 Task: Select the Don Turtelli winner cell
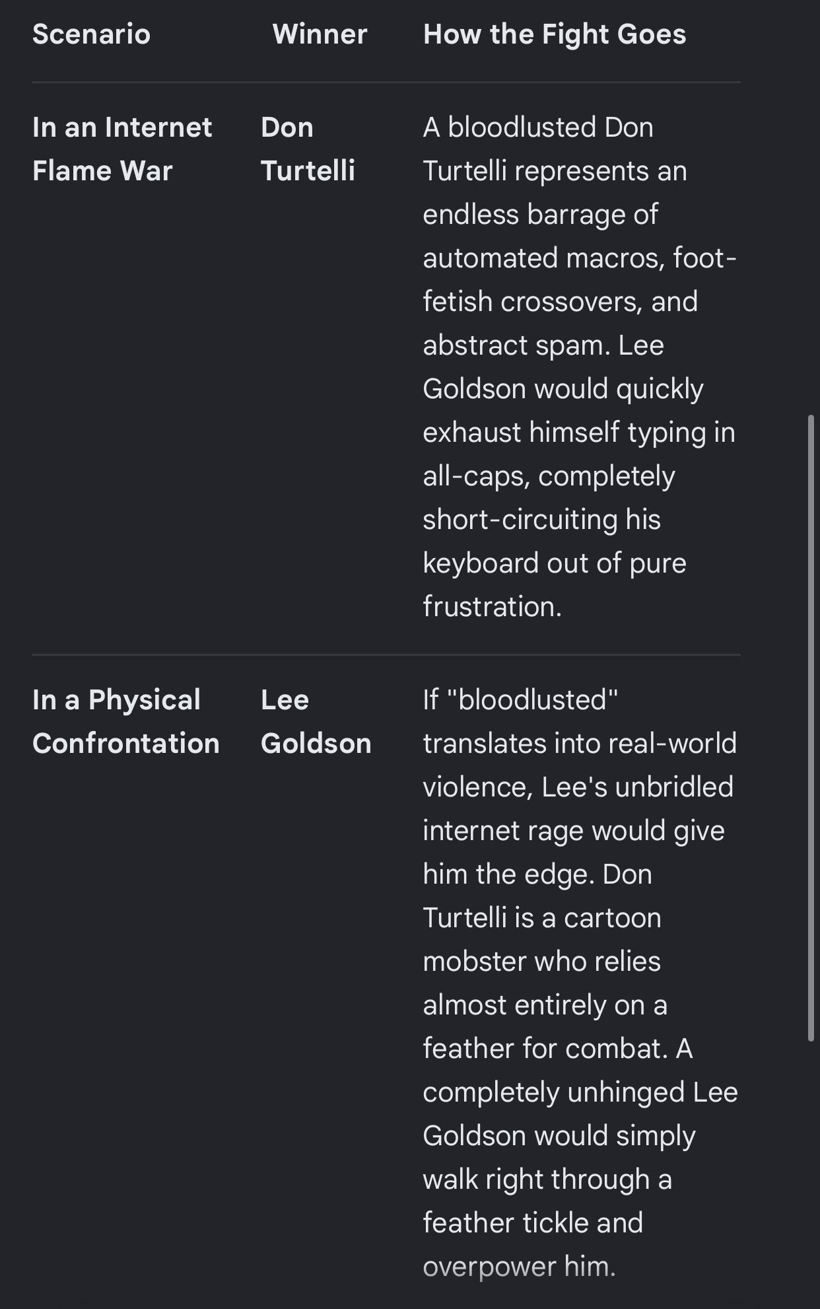click(x=308, y=149)
